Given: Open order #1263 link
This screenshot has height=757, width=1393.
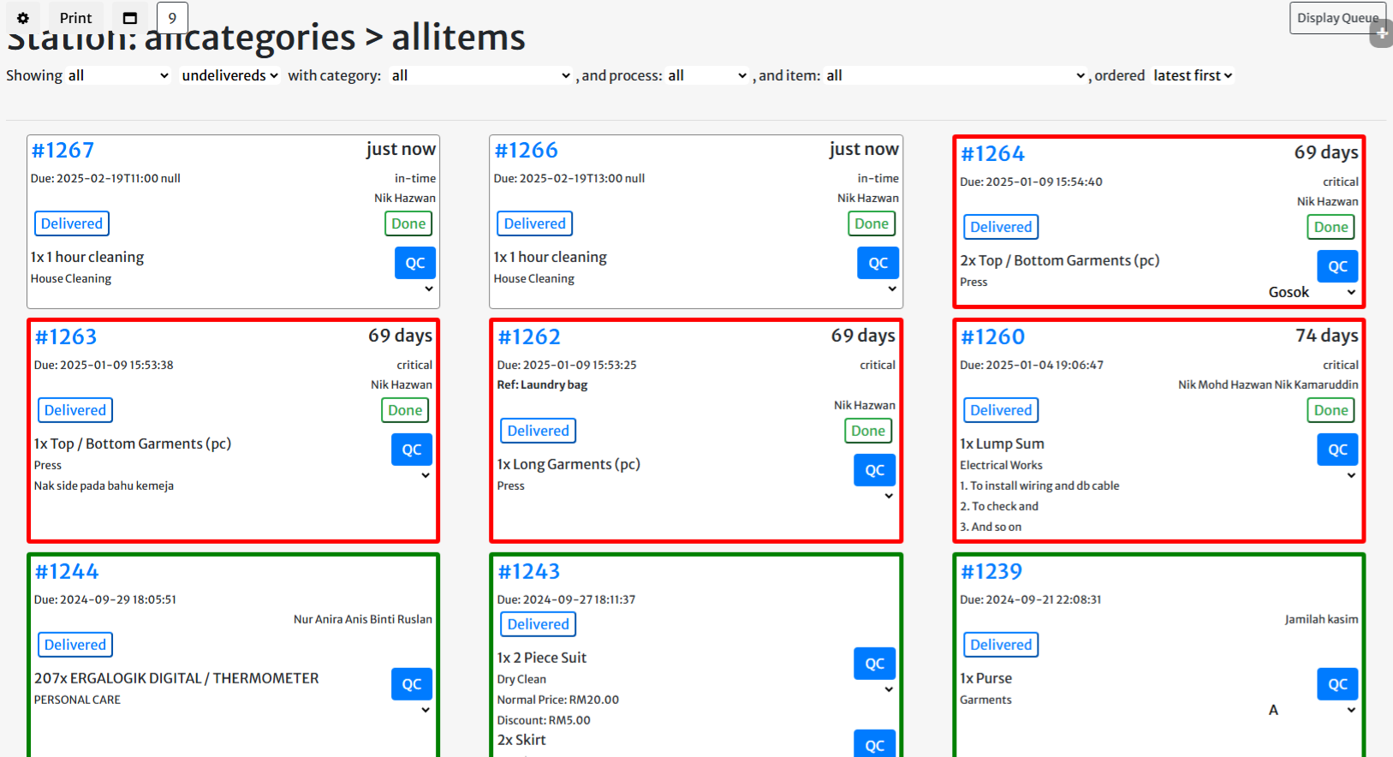Looking at the screenshot, I should 66,337.
